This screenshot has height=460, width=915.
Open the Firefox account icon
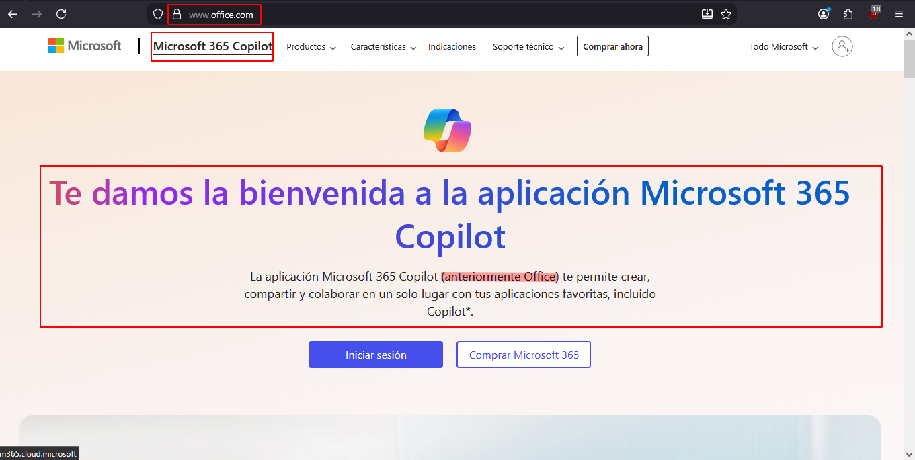[x=824, y=14]
